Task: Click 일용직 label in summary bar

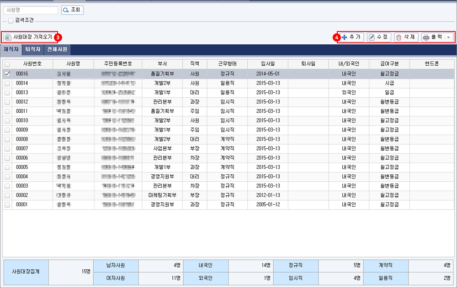Action: [x=385, y=278]
